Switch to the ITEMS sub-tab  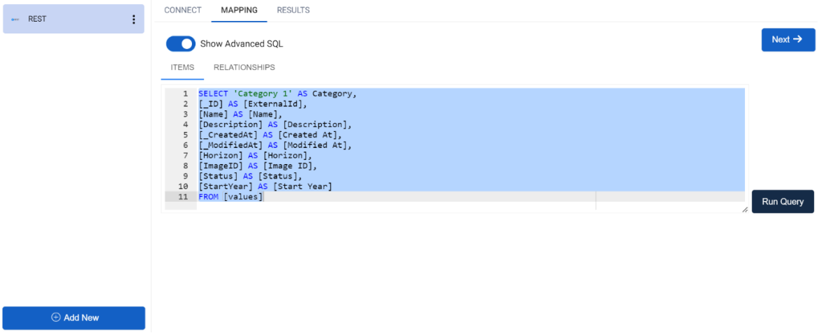click(x=182, y=68)
